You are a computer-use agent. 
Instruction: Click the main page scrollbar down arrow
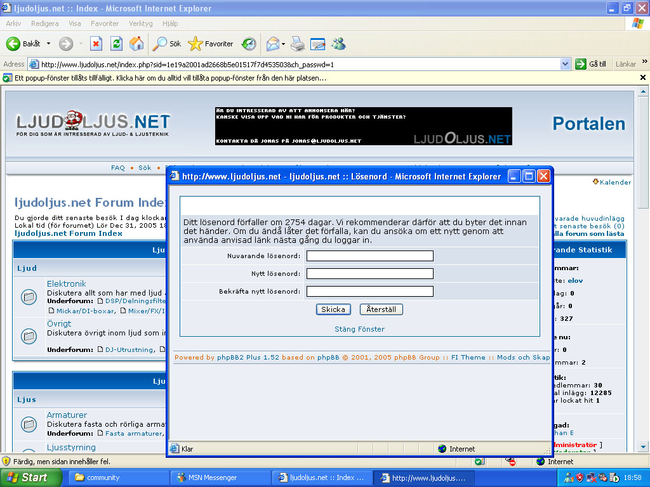[644, 447]
